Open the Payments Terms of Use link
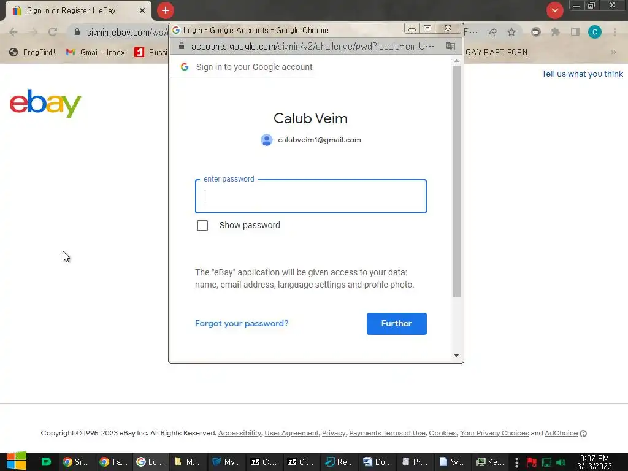628x471 pixels. pyautogui.click(x=388, y=433)
